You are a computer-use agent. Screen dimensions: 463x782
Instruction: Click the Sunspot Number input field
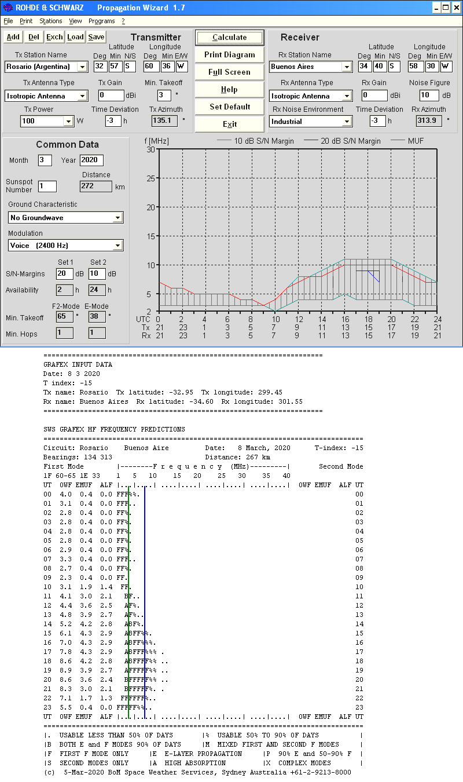click(47, 186)
